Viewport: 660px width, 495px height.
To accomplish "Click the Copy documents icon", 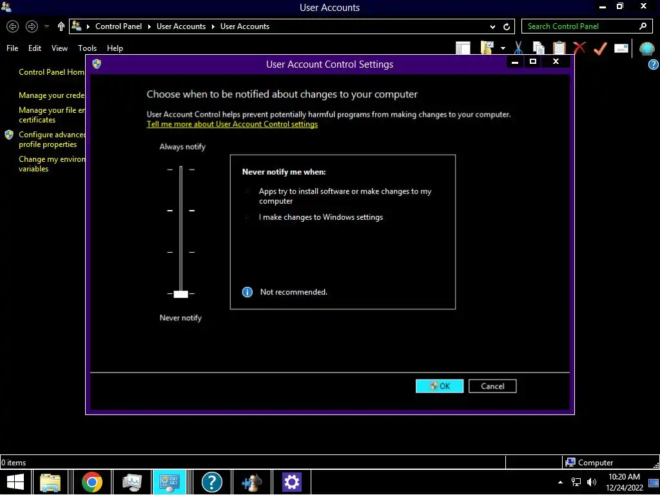I will tap(538, 48).
